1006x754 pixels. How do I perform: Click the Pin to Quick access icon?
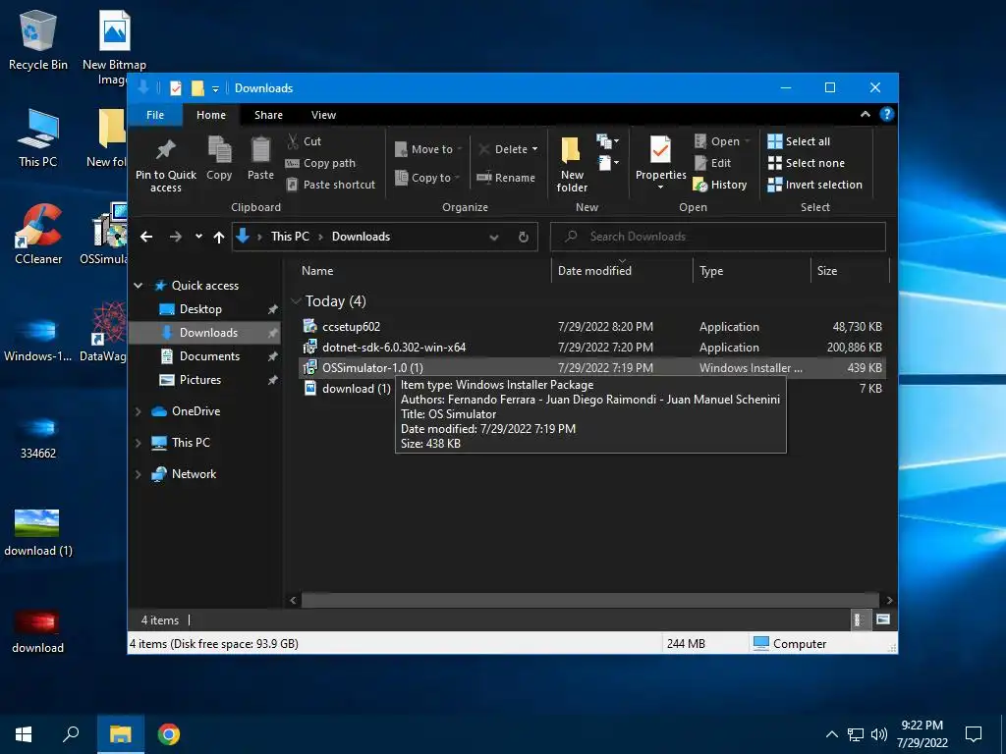coord(165,150)
